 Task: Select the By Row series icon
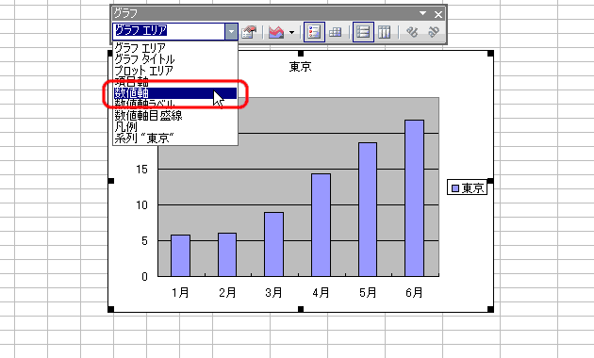click(x=363, y=32)
